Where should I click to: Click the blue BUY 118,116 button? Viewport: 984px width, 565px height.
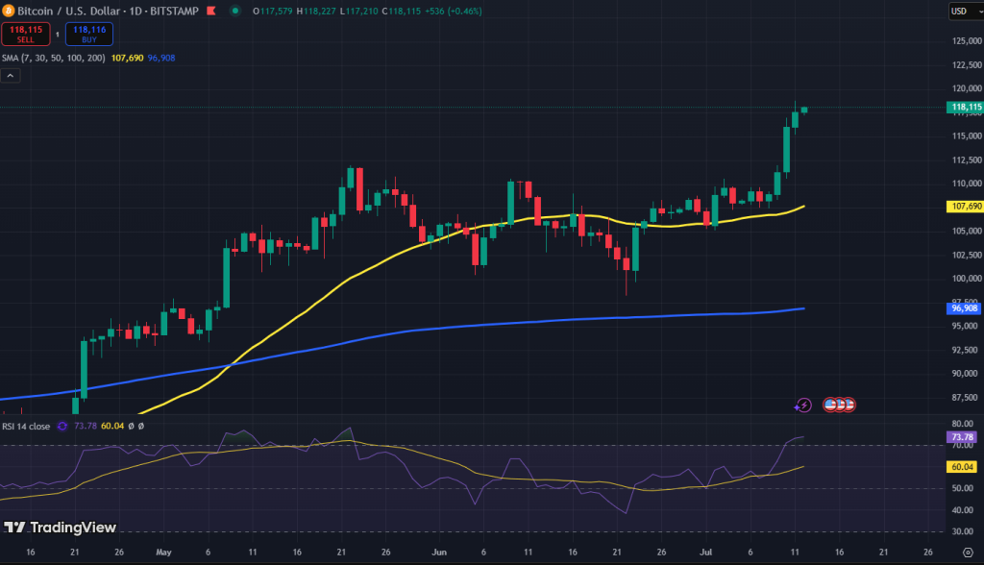(x=89, y=34)
